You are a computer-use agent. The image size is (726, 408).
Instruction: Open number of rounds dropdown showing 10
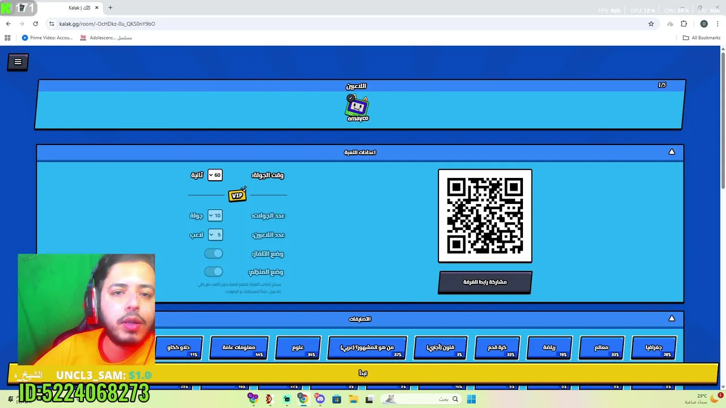pyautogui.click(x=215, y=215)
